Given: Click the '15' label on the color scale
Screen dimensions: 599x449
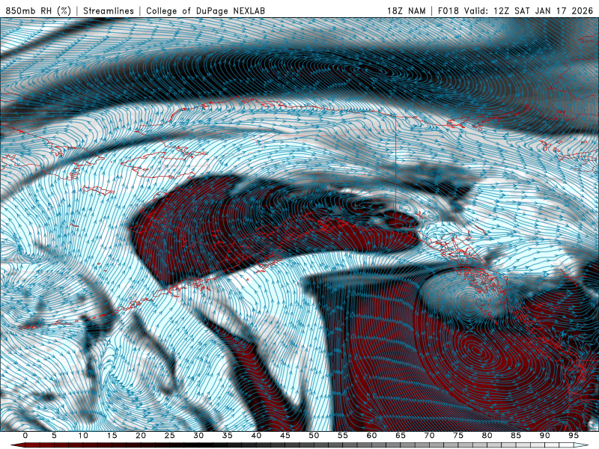Looking at the screenshot, I should pos(112,436).
